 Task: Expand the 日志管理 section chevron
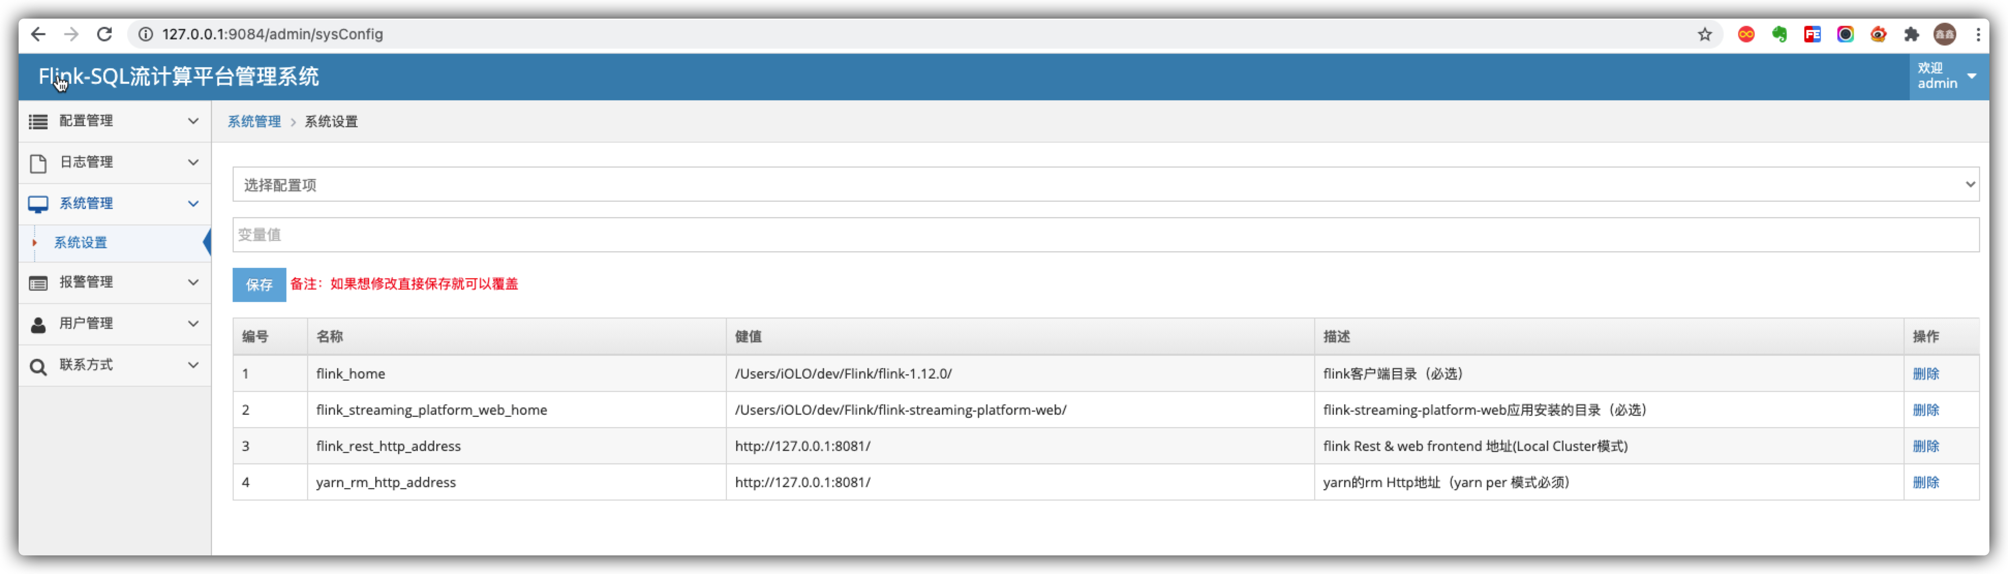pyautogui.click(x=193, y=162)
